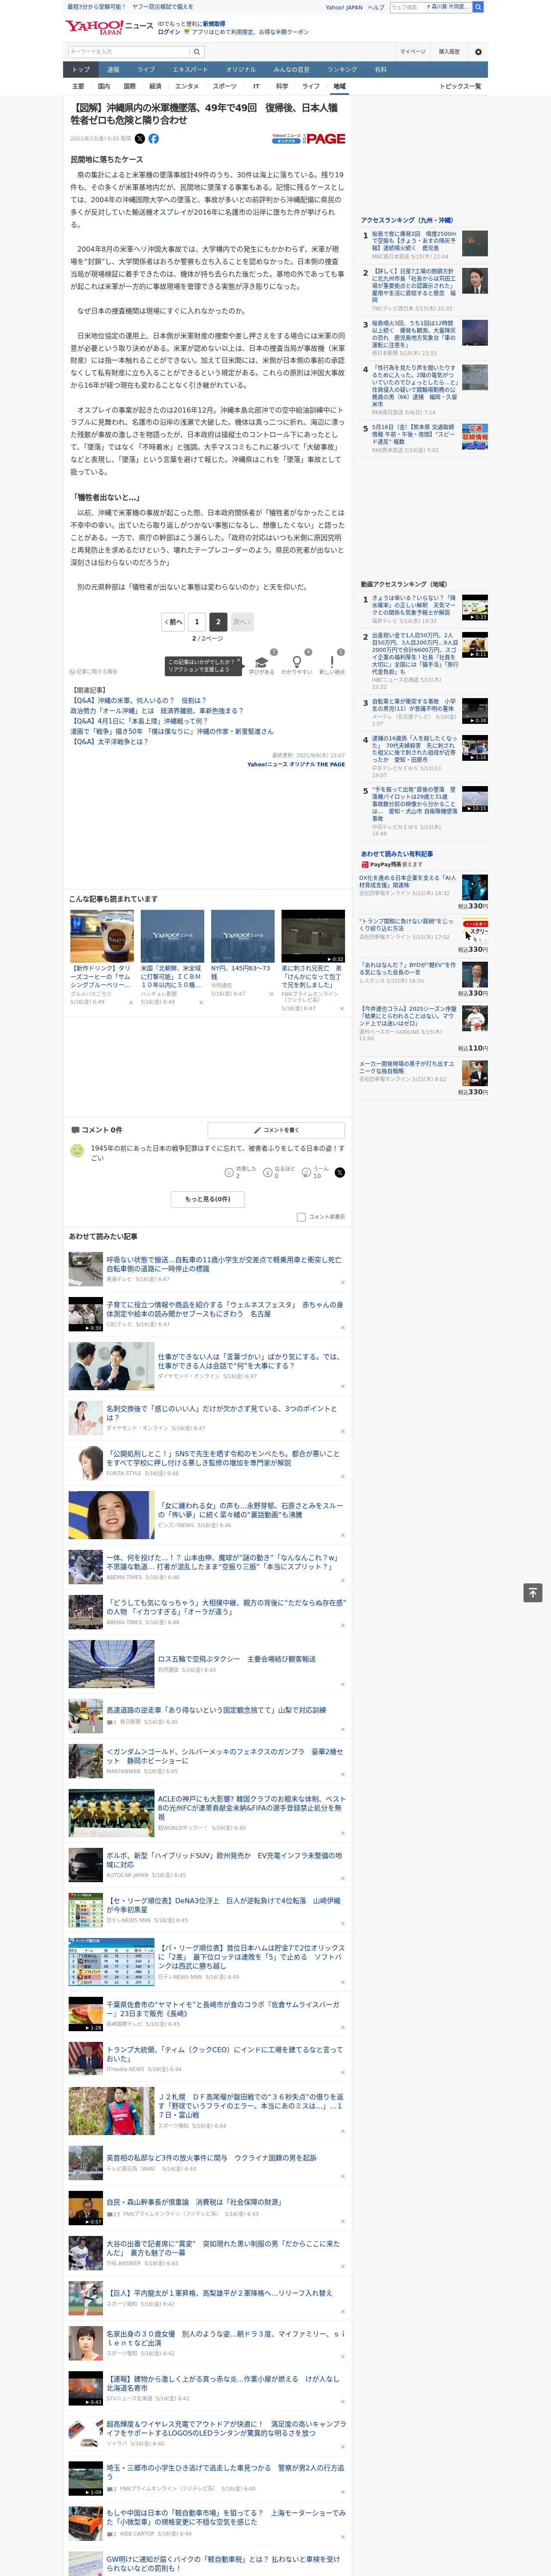Click the '新しい視点' exclamation reaction
This screenshot has width=551, height=2576.
[332, 664]
